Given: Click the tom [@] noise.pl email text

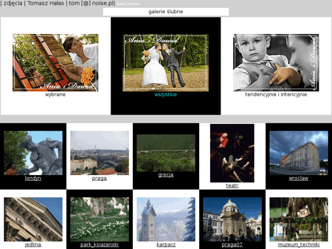Looking at the screenshot, I should pos(91,3).
